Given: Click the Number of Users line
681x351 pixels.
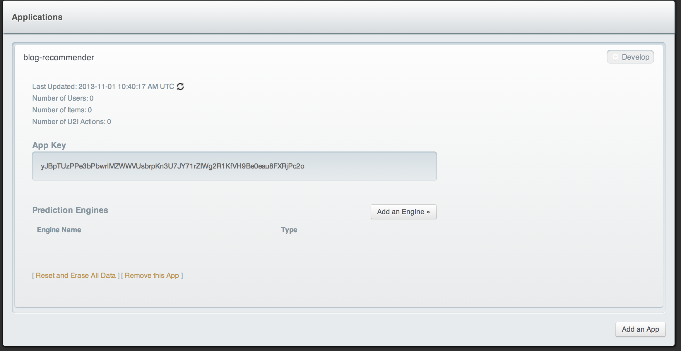Looking at the screenshot, I should 63,98.
